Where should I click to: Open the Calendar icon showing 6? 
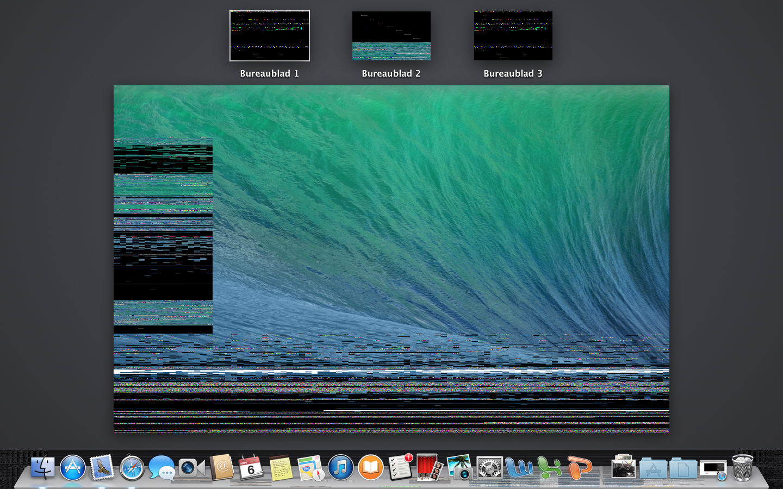[251, 467]
